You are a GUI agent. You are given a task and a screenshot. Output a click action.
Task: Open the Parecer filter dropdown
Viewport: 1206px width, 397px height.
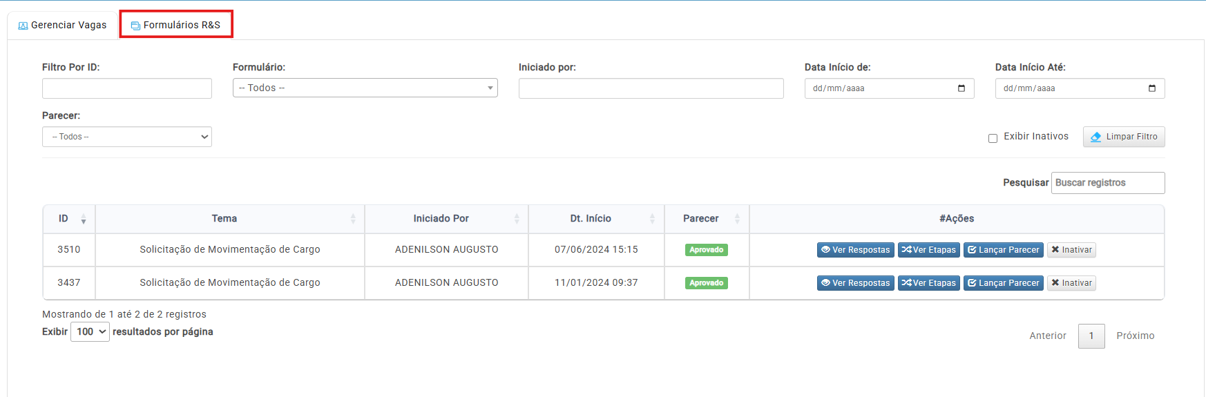click(x=126, y=137)
